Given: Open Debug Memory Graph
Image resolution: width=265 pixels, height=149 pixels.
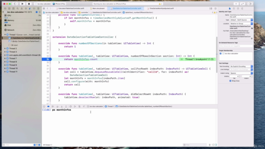Looking at the screenshot, I should click(x=75, y=106).
